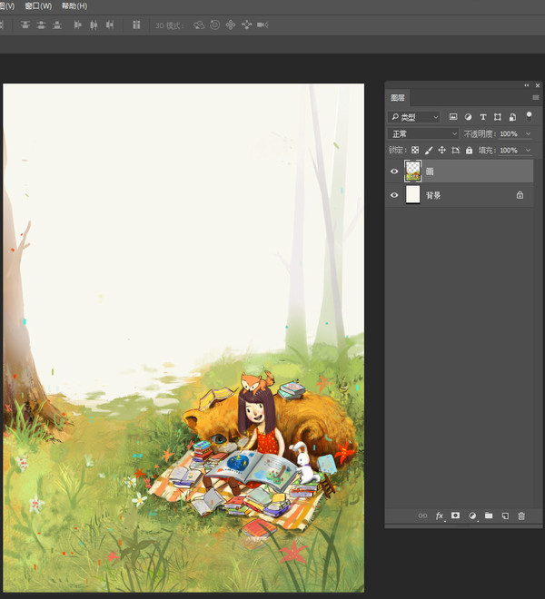Select the 3D zoom camera icon
This screenshot has height=599, width=545.
(263, 25)
